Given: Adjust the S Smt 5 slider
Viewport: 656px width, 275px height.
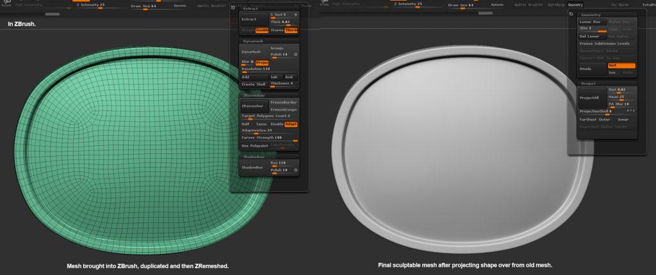Looking at the screenshot, I should tap(284, 15).
